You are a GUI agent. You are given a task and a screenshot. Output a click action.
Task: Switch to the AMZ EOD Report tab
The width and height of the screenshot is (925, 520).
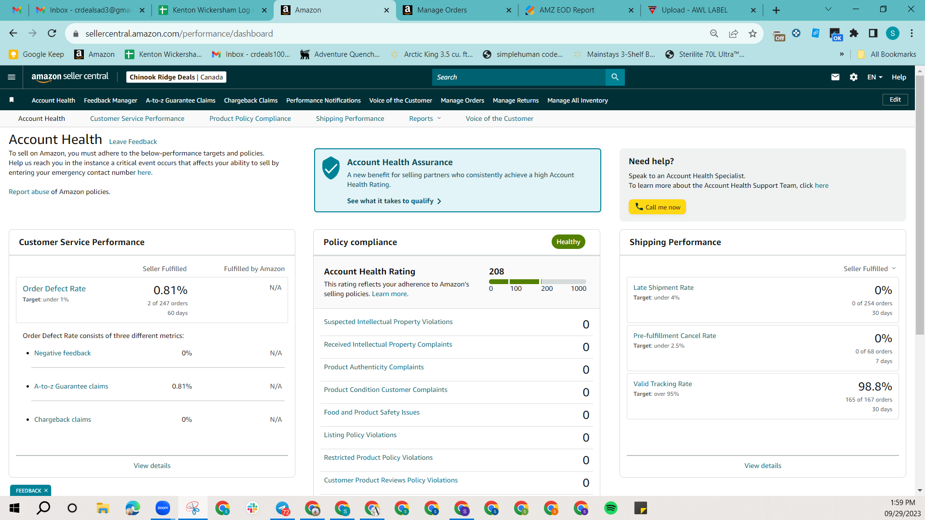click(x=579, y=10)
